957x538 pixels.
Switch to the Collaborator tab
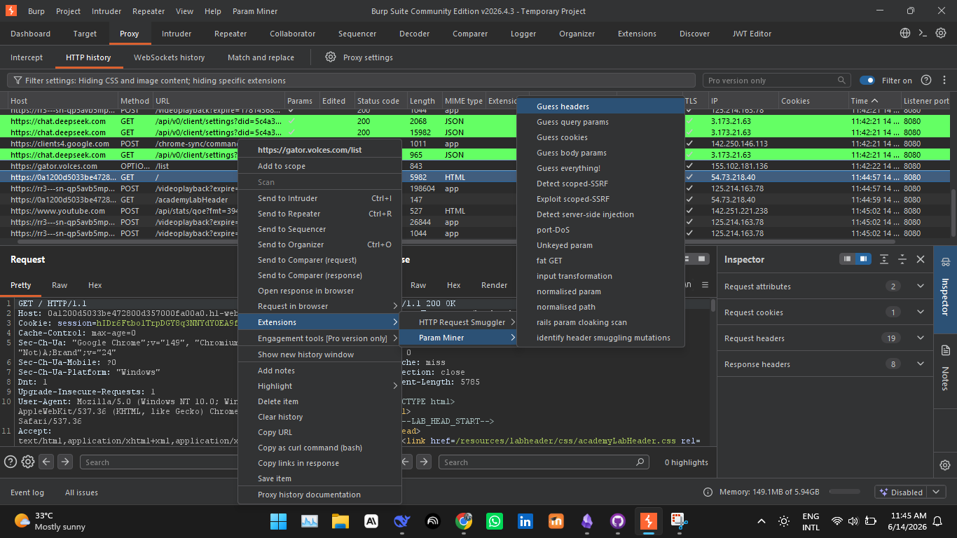292,34
